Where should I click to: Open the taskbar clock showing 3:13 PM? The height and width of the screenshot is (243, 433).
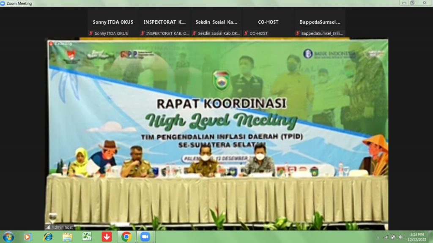417,237
